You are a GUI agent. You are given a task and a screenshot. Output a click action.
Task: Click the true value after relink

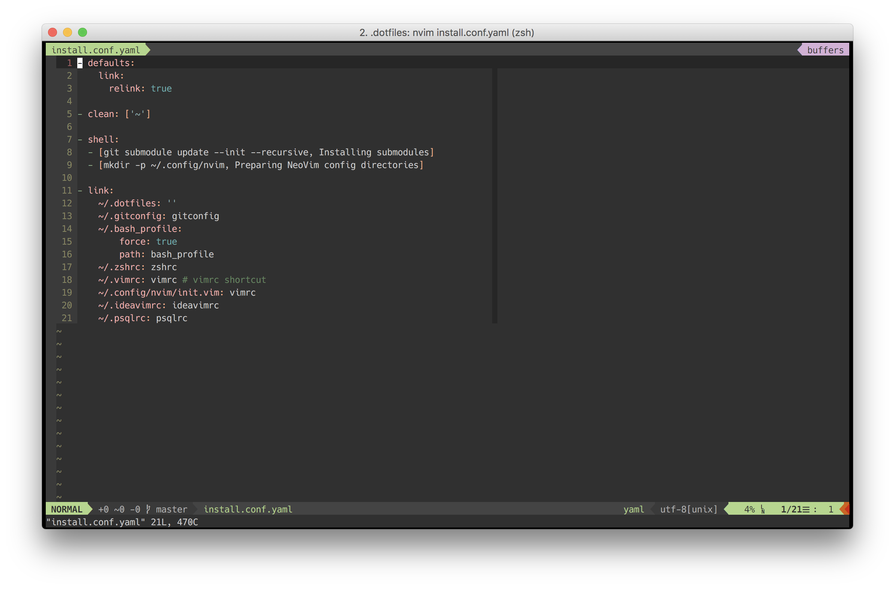point(161,89)
